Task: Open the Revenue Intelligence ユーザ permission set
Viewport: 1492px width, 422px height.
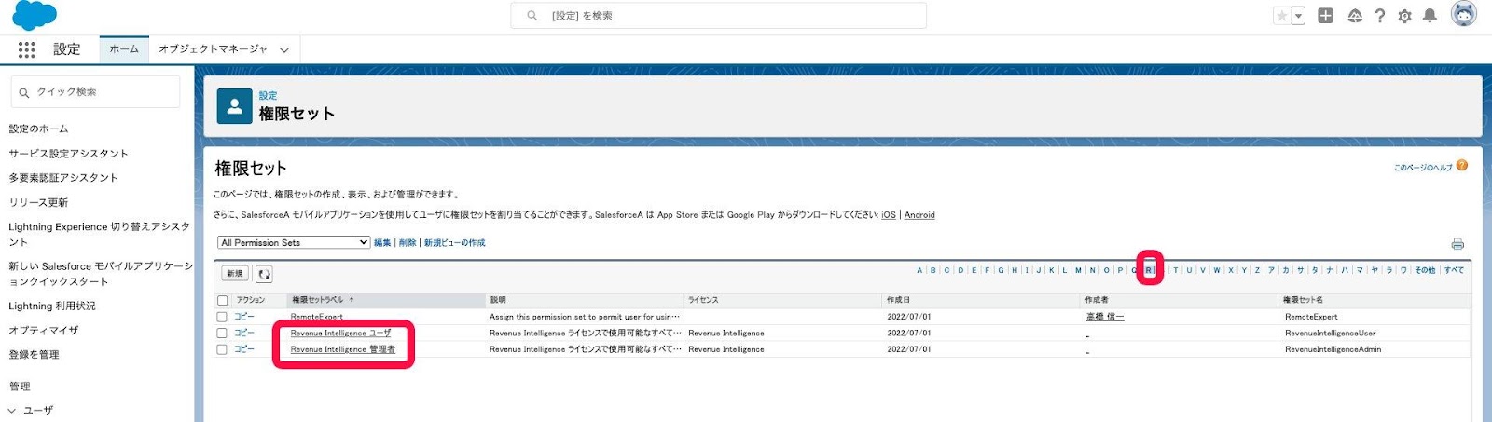Action: click(341, 333)
